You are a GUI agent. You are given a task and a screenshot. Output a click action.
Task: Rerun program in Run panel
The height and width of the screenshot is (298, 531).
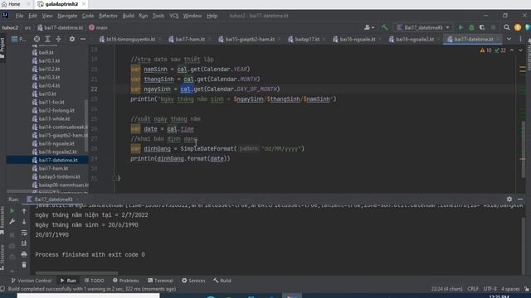pyautogui.click(x=12, y=211)
